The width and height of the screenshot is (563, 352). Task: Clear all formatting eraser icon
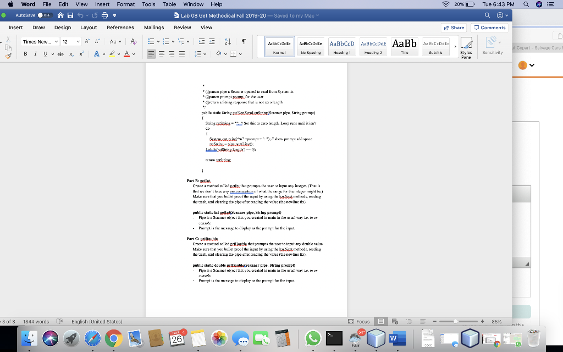coord(134,42)
